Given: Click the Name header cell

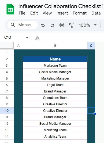Looking at the screenshot, I should tap(55, 59).
